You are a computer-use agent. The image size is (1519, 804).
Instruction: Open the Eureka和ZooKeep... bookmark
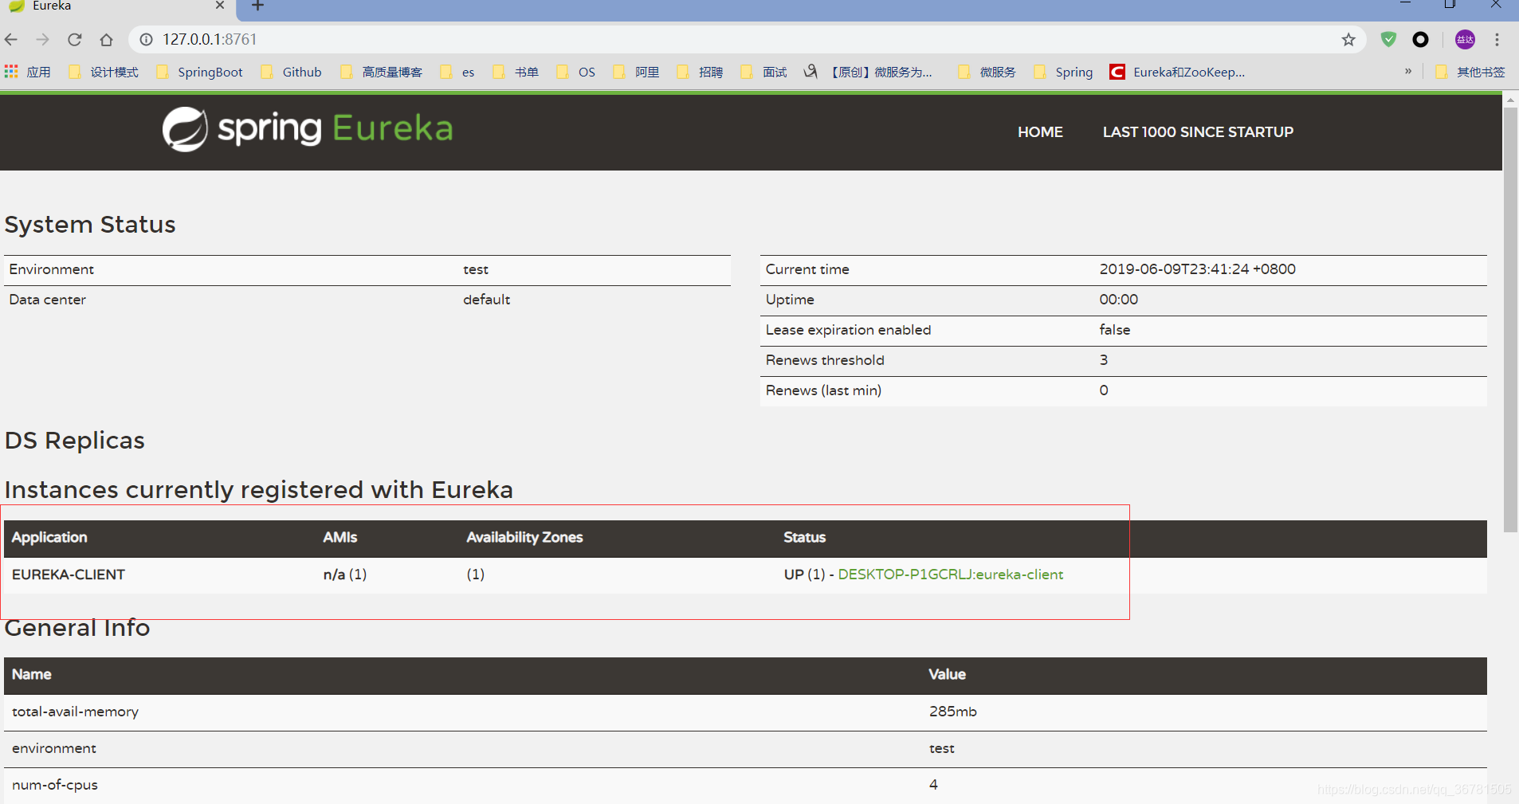[1178, 72]
